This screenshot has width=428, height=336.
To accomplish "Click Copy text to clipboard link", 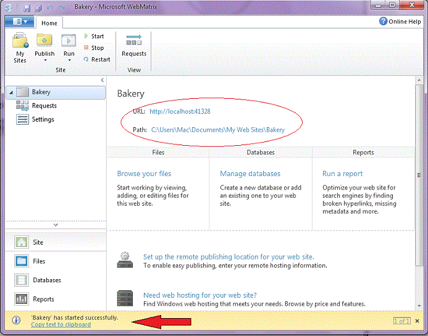I will 61,324.
